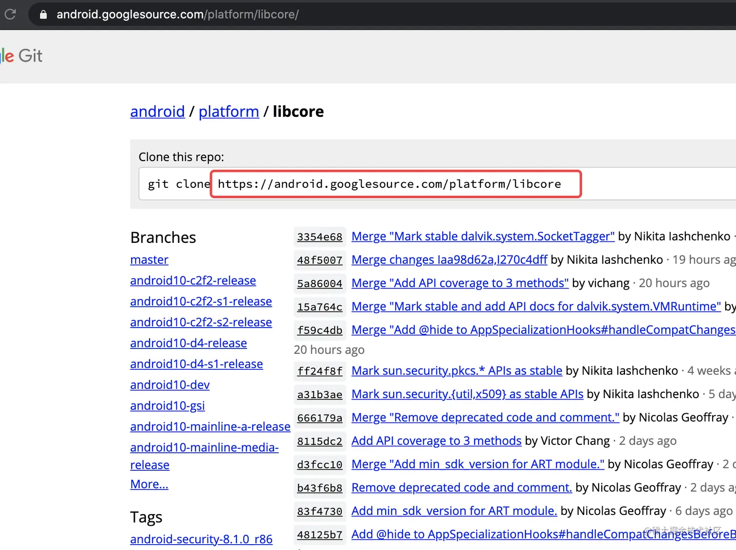Open commit hash a31b3ae
736x550 pixels.
point(320,395)
